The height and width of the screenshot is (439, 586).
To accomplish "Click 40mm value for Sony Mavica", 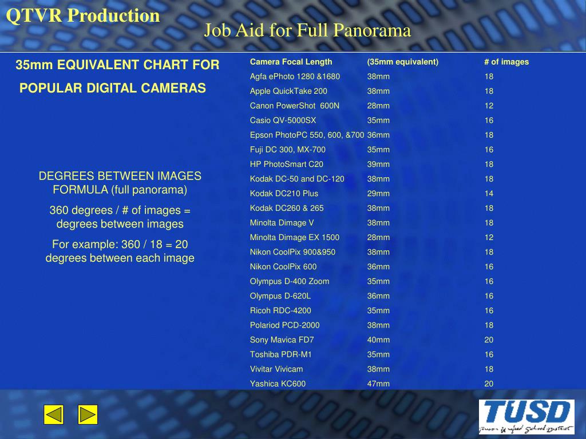I will tap(378, 340).
